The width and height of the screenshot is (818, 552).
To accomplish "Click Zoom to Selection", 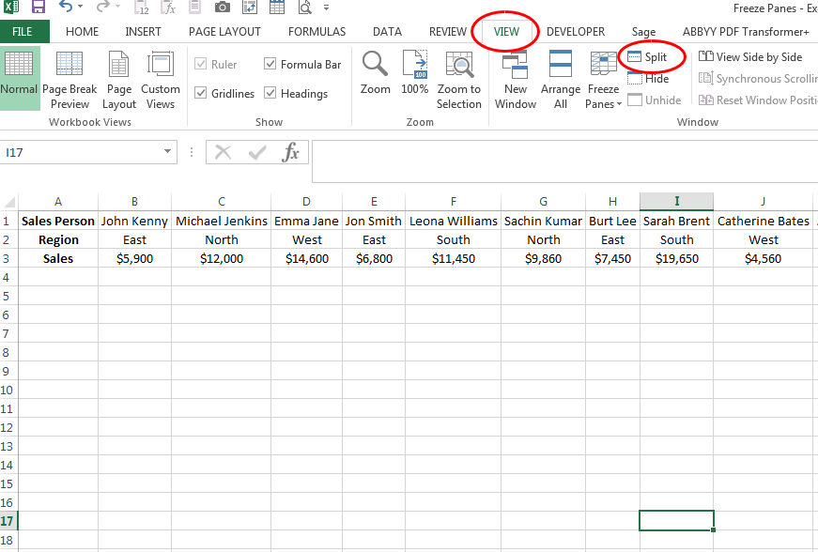I will tap(459, 80).
